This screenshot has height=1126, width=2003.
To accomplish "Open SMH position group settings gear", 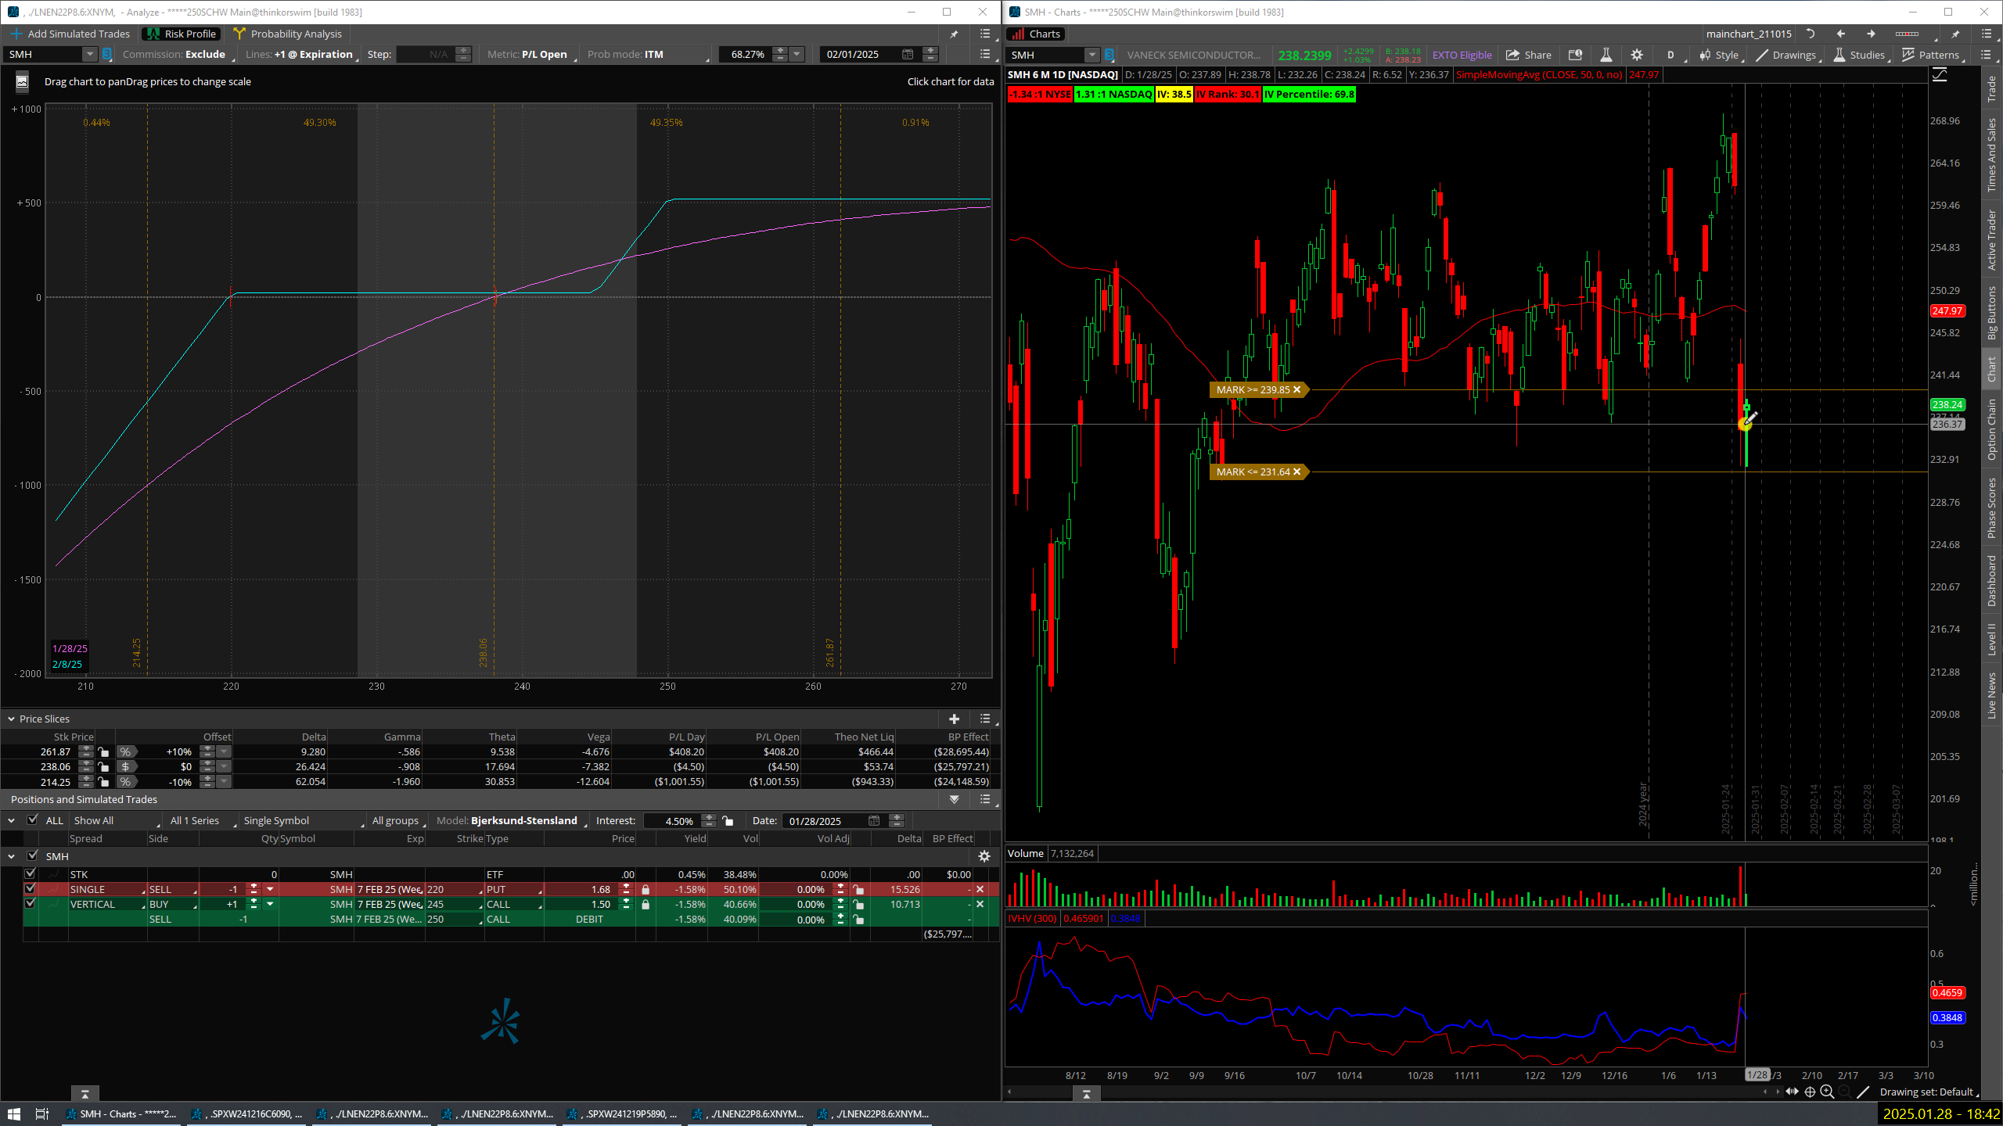I will (x=984, y=856).
